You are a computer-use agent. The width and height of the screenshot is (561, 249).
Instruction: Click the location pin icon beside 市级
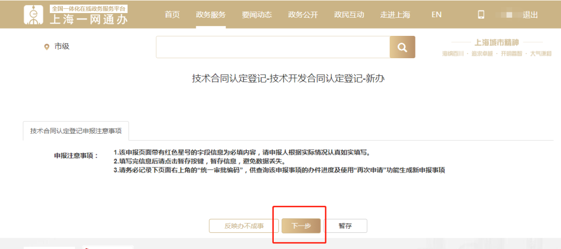click(x=47, y=47)
